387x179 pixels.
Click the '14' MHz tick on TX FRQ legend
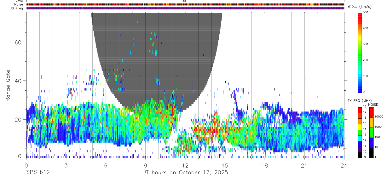365,129
